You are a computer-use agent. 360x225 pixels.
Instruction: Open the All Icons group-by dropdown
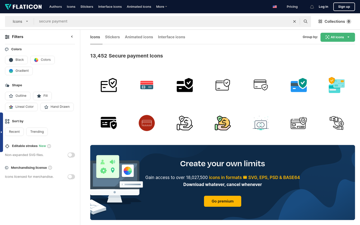[x=337, y=37]
